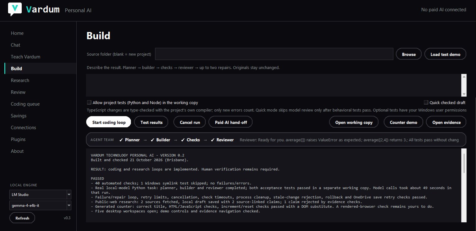476x231 pixels.
Task: Click the description box scroll-down arrow
Action: tap(464, 94)
